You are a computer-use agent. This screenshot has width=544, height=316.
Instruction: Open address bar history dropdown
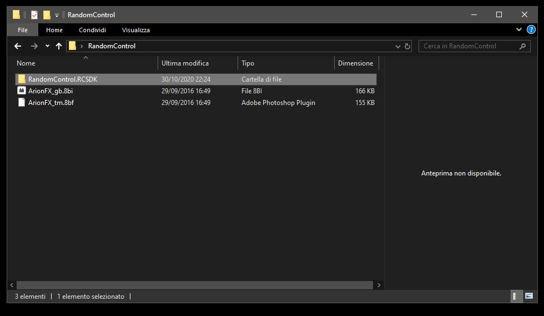[397, 46]
